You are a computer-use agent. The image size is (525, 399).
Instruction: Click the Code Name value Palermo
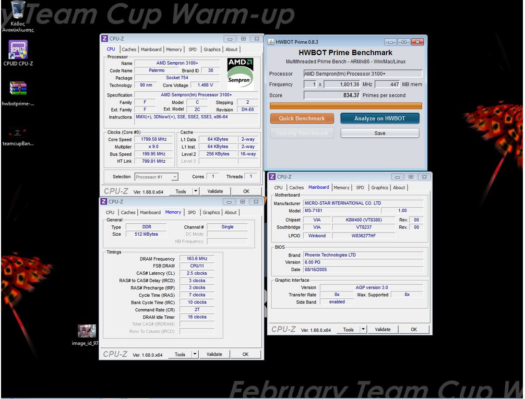pyautogui.click(x=157, y=70)
